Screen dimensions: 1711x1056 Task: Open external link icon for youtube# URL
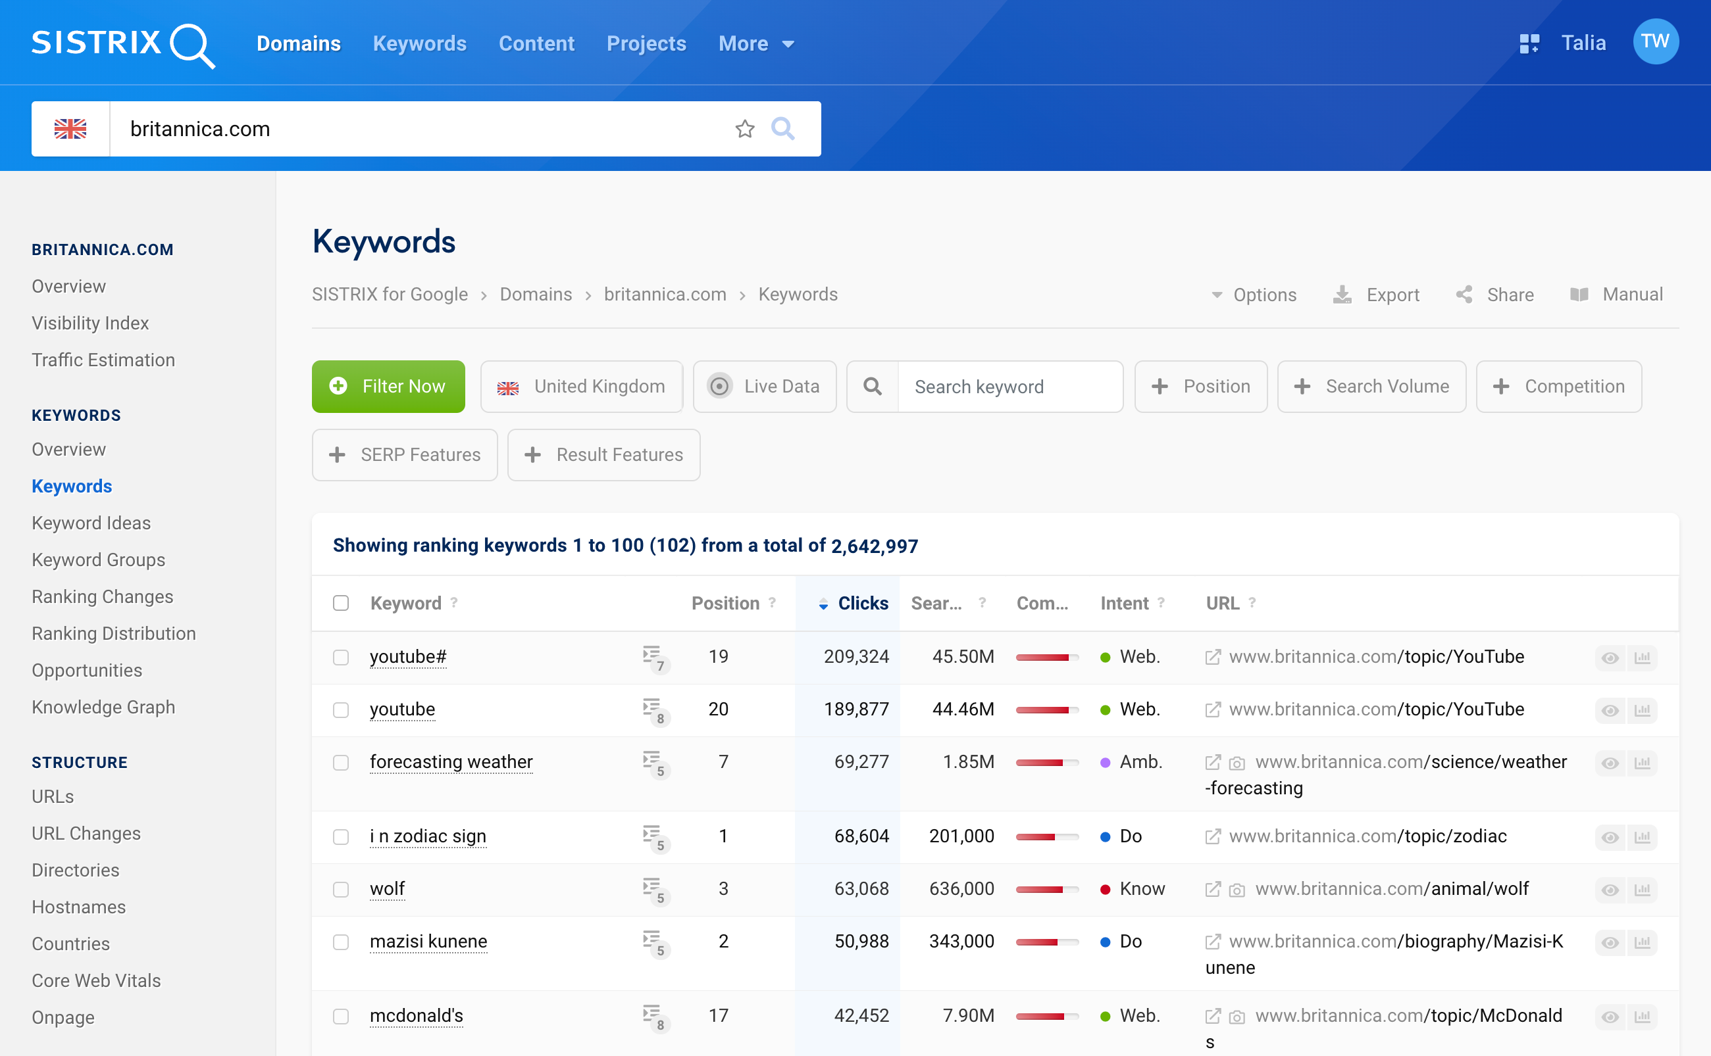(1213, 658)
